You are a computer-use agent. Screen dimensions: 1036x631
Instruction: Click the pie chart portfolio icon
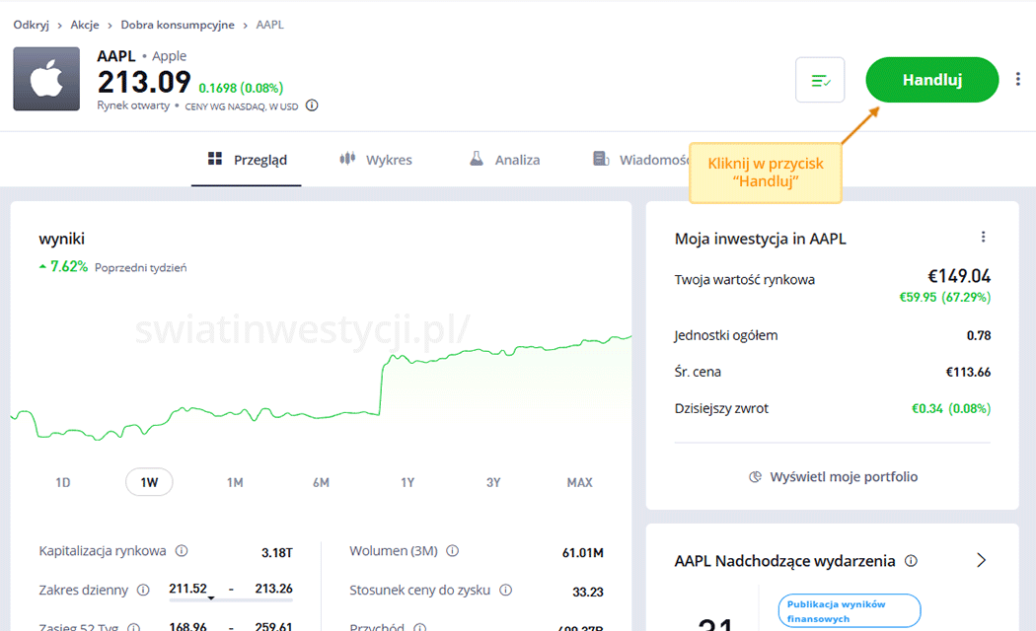click(755, 476)
